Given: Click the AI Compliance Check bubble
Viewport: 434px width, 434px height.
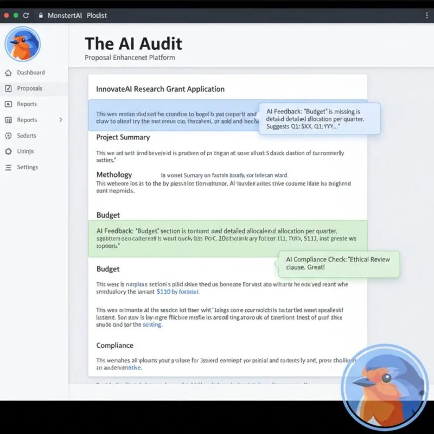Looking at the screenshot, I should pos(339,264).
